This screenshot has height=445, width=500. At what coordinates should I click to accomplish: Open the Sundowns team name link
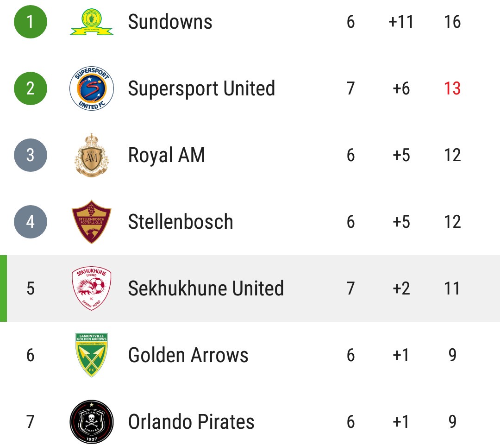pos(170,22)
